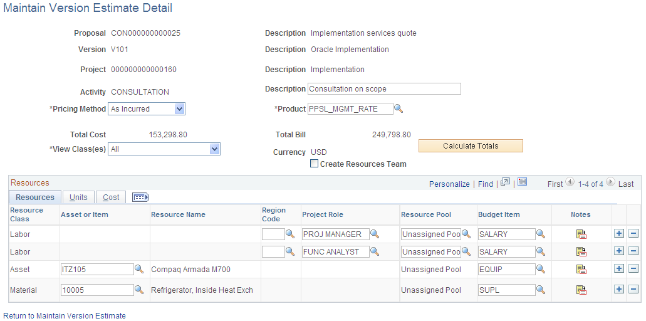Screen dimensions: 646x321
Task: Switch to Cost tab
Action: (x=111, y=197)
